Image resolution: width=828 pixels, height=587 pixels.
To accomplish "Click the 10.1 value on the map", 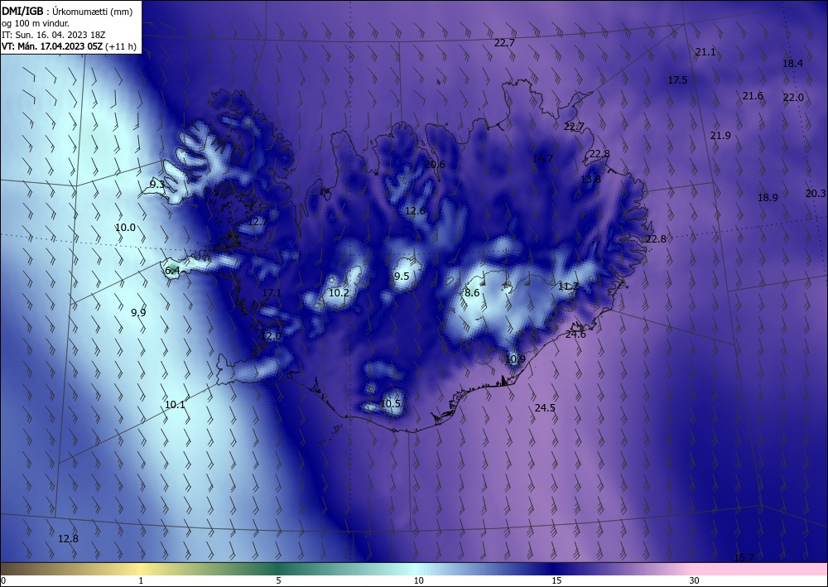I will tap(175, 405).
